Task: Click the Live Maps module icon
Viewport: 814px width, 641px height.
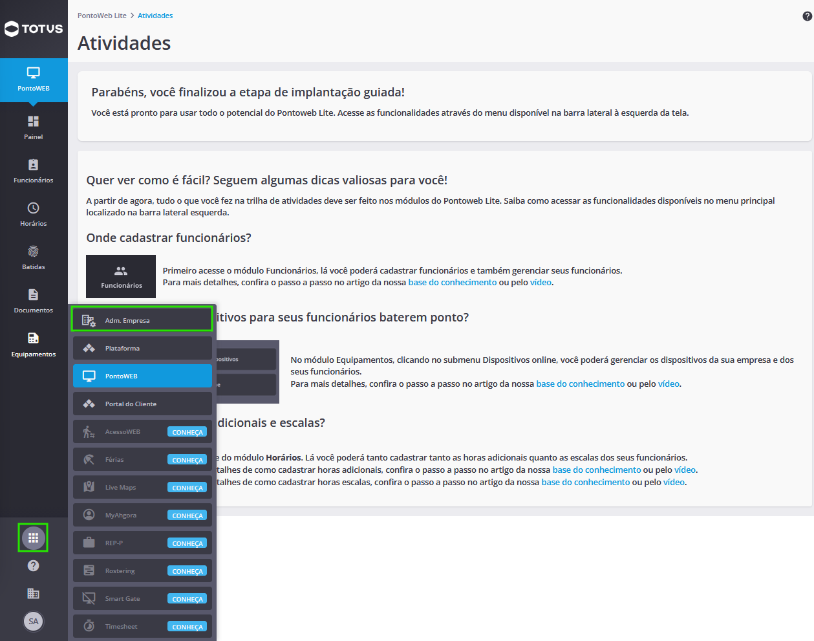Action: coord(89,487)
